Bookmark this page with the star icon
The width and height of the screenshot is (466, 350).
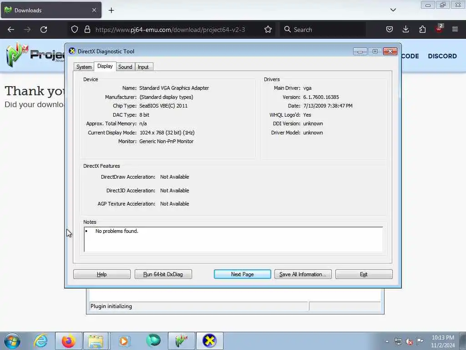[268, 29]
